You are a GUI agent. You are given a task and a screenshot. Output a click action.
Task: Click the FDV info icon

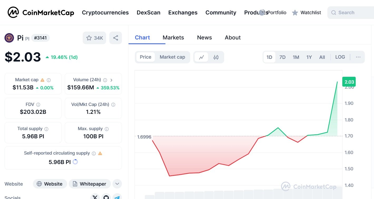[x=38, y=105]
